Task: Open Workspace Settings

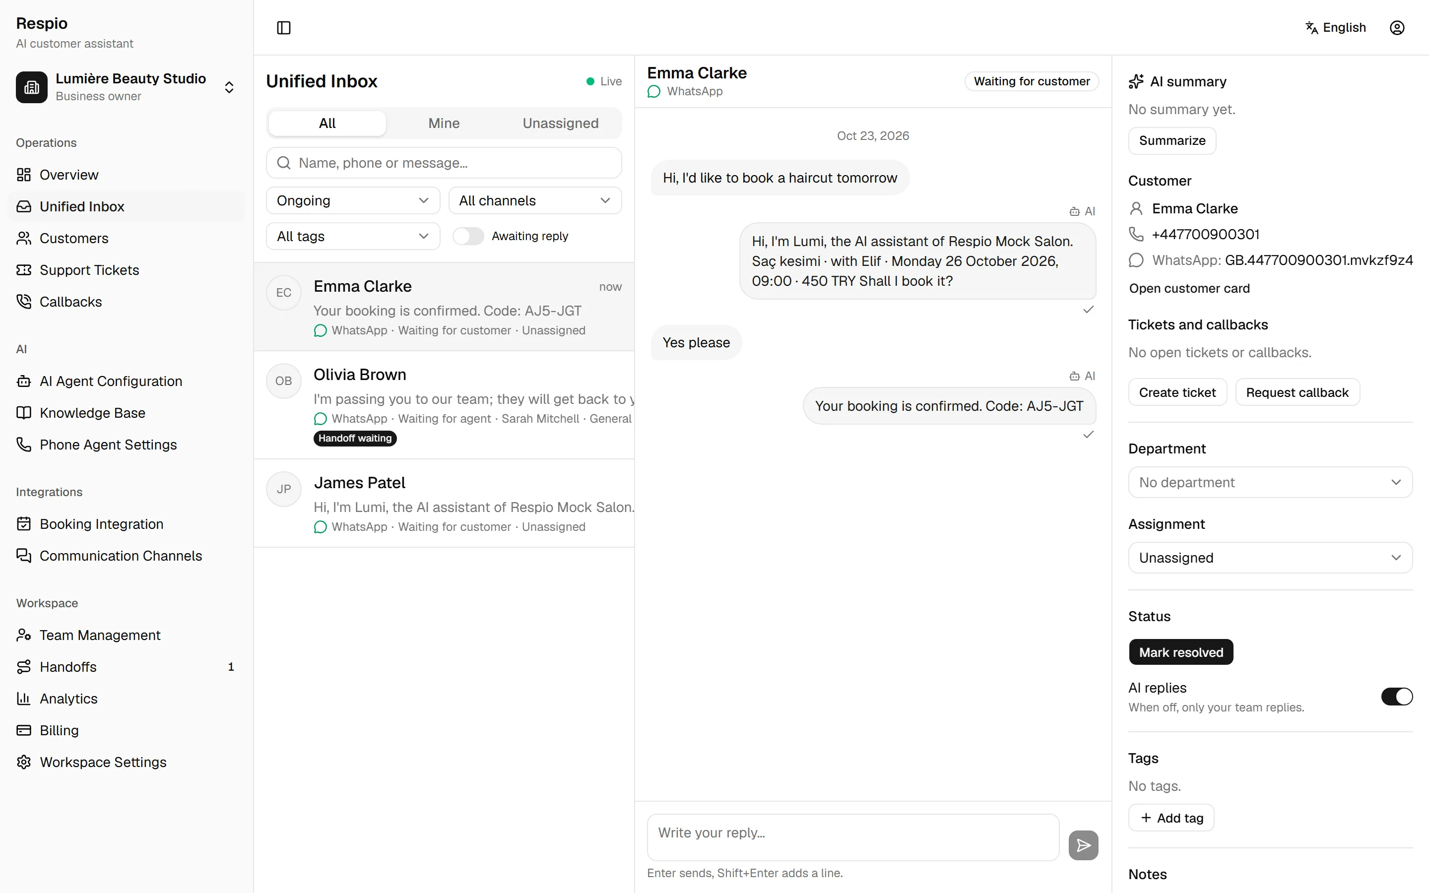Action: pyautogui.click(x=127, y=763)
